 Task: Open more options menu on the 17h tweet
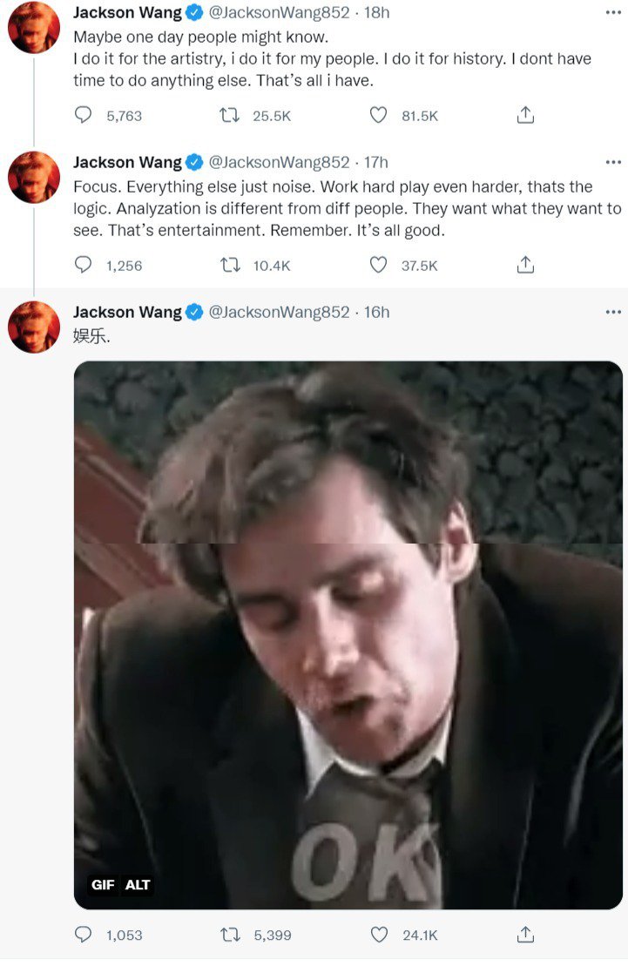tap(613, 162)
